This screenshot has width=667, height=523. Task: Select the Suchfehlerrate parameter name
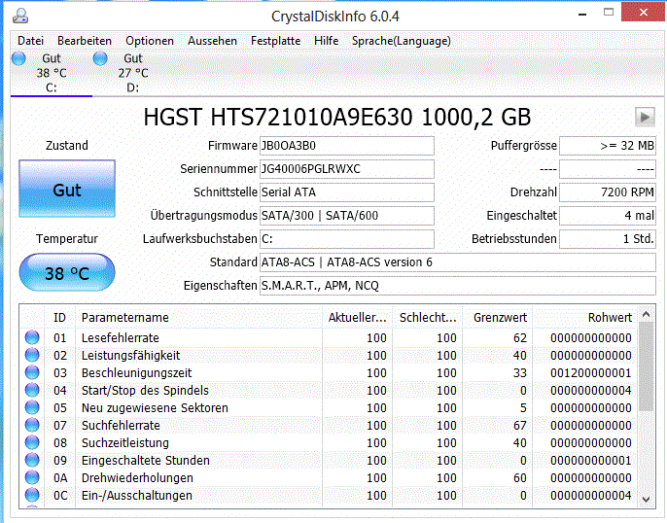click(121, 425)
